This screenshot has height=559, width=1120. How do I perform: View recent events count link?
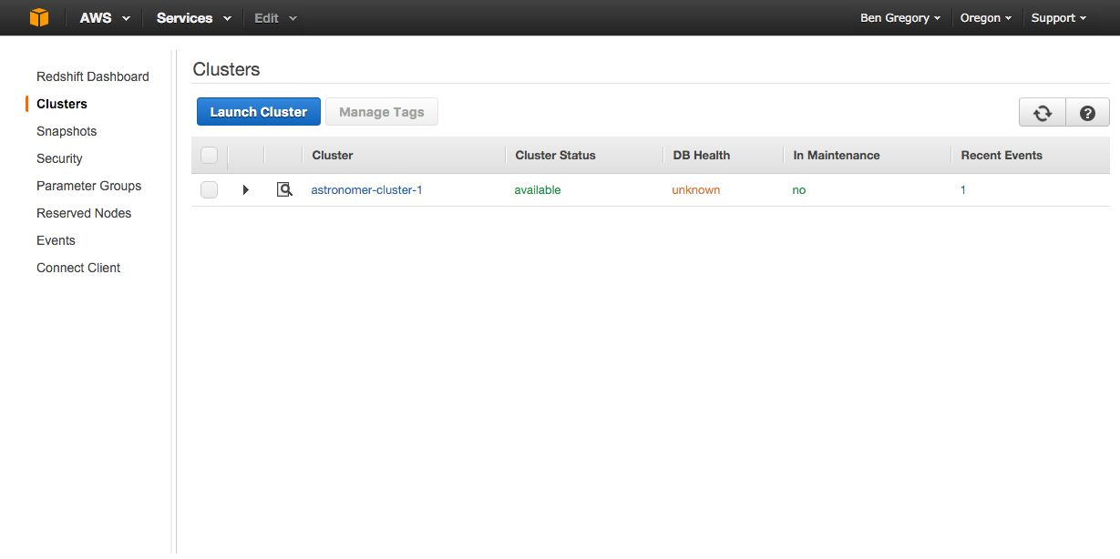click(963, 190)
